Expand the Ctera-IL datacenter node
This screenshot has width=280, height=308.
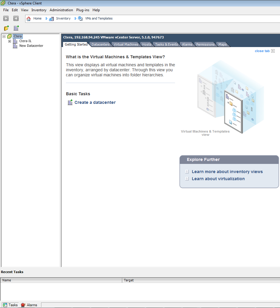pyautogui.click(x=9, y=41)
